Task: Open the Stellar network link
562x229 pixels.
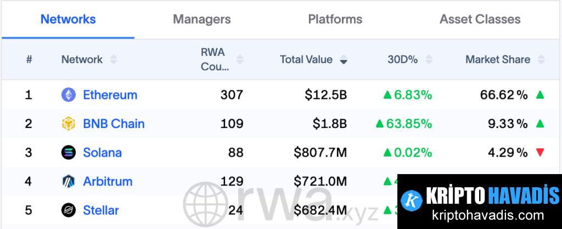Action: click(101, 210)
